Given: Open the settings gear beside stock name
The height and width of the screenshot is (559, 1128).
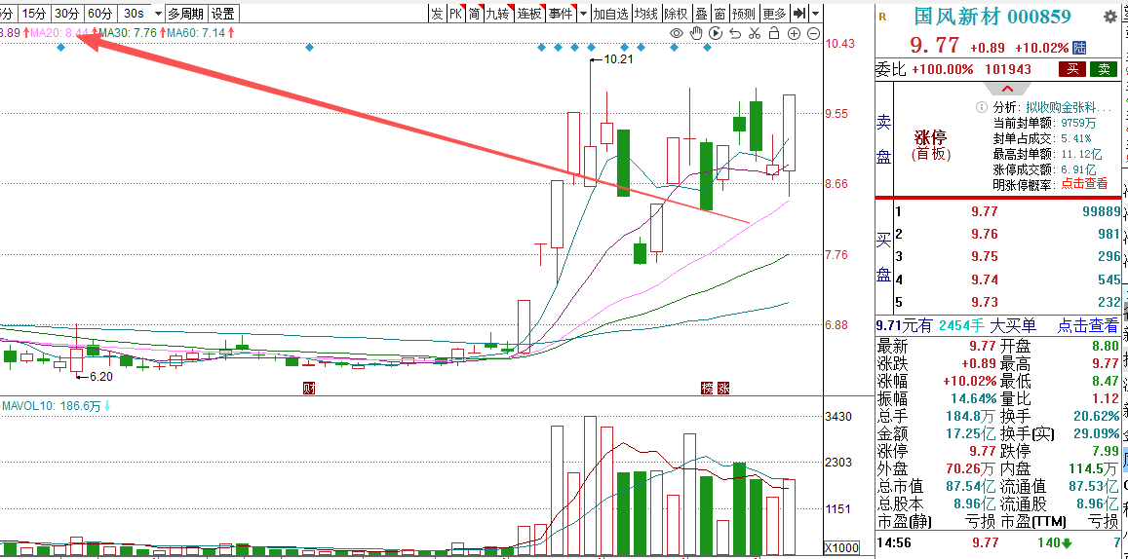Looking at the screenshot, I should point(1110,17).
